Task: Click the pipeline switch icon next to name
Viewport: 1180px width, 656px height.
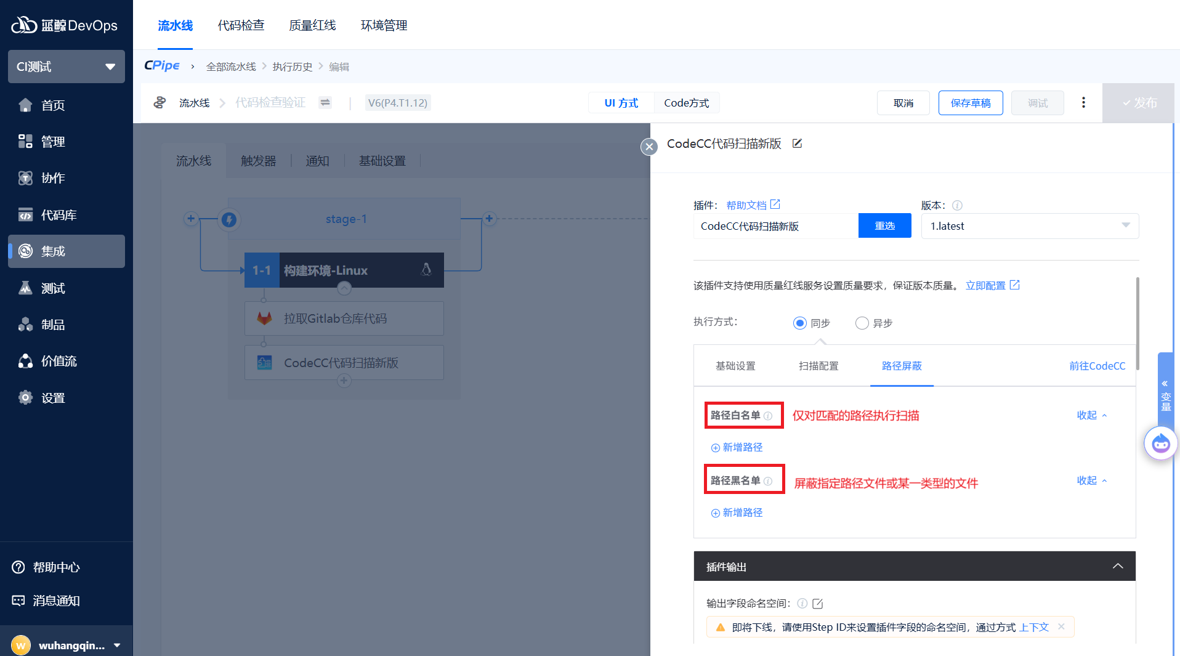Action: pyautogui.click(x=325, y=103)
